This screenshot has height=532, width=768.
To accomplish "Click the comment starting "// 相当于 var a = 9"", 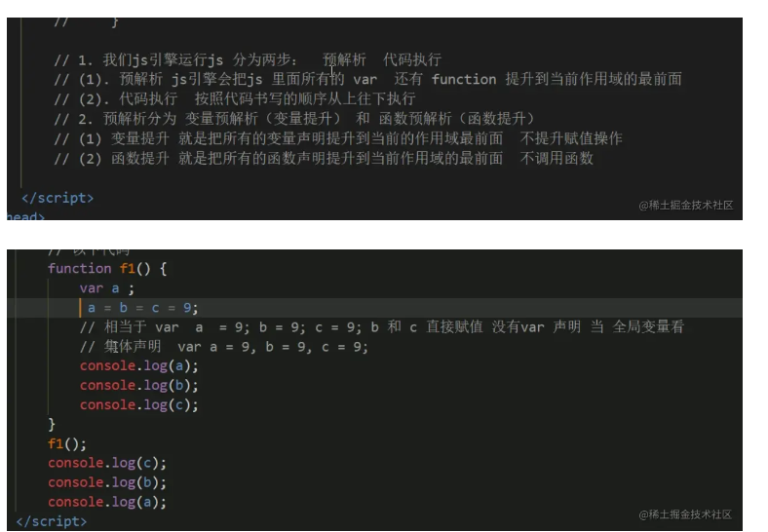I will tap(381, 327).
